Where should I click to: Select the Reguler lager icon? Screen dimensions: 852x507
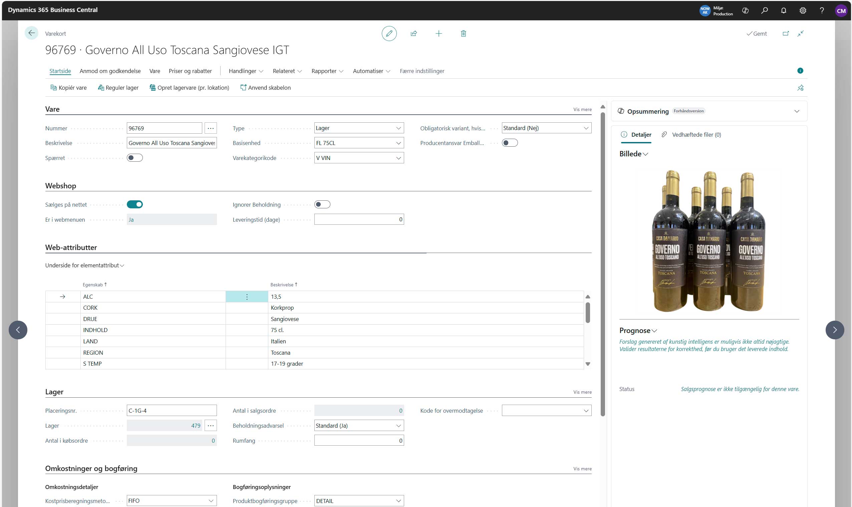point(100,87)
